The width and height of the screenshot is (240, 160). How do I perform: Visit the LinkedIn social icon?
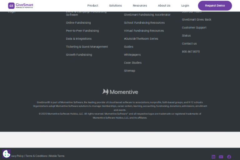point(213,157)
